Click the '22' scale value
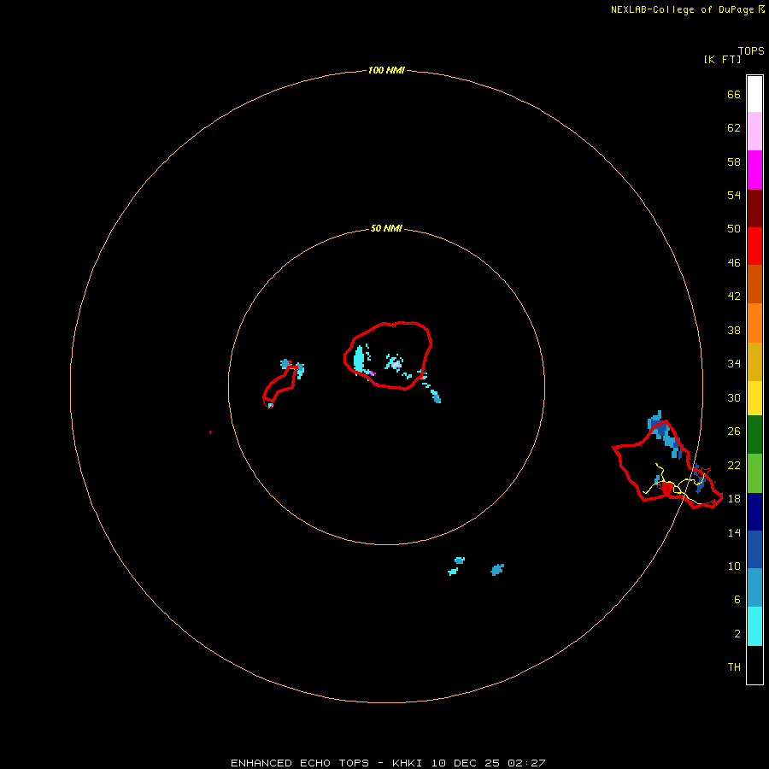 coord(734,465)
